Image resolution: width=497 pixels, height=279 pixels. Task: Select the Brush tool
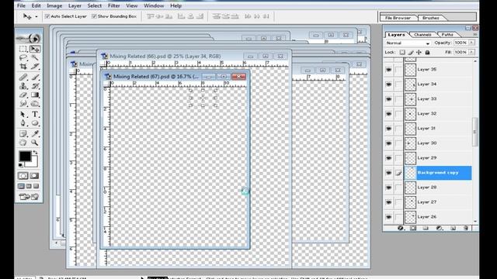click(35, 77)
